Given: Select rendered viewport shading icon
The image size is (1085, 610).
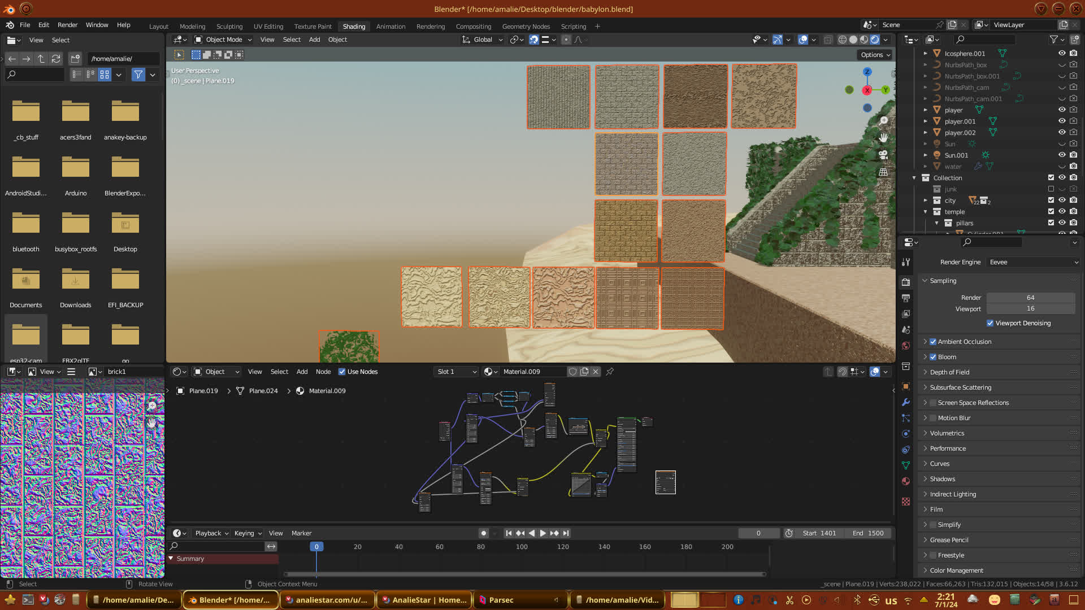Looking at the screenshot, I should click(875, 40).
